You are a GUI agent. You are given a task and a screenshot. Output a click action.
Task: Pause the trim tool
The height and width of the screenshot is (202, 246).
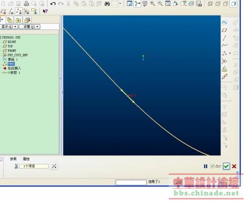click(x=206, y=166)
